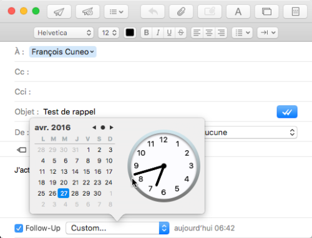Go to previous month in calendar
This screenshot has width=312, height=238.
(x=94, y=127)
